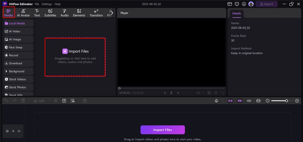Show more tabs with right chevron arrow
The height and width of the screenshot is (142, 303).
[x=112, y=13]
